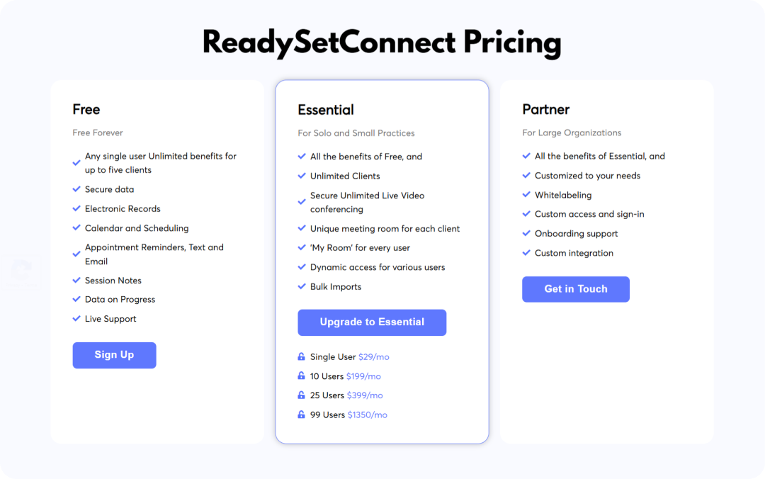Select the $399/mo pricing link
Image resolution: width=765 pixels, height=479 pixels.
click(365, 395)
